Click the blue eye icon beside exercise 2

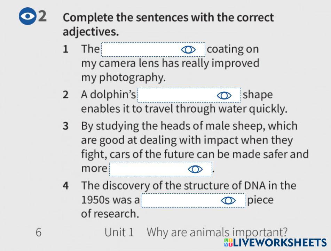click(x=27, y=17)
